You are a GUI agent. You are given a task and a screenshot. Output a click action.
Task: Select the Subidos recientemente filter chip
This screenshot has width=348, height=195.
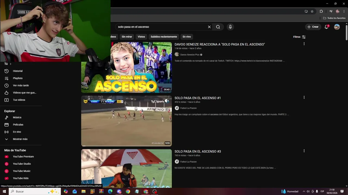(164, 37)
